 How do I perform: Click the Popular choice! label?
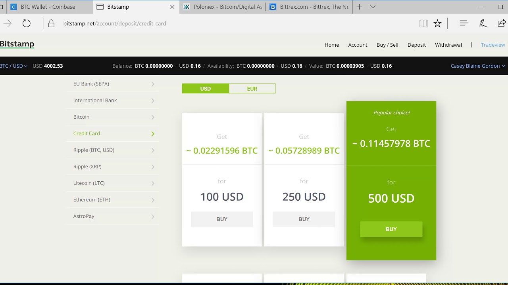392,113
